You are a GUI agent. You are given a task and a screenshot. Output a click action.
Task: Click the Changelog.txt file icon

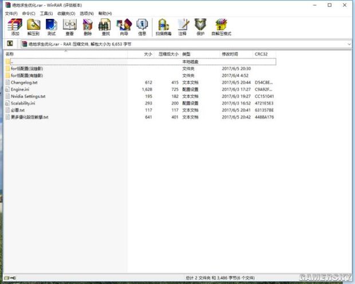click(x=8, y=82)
